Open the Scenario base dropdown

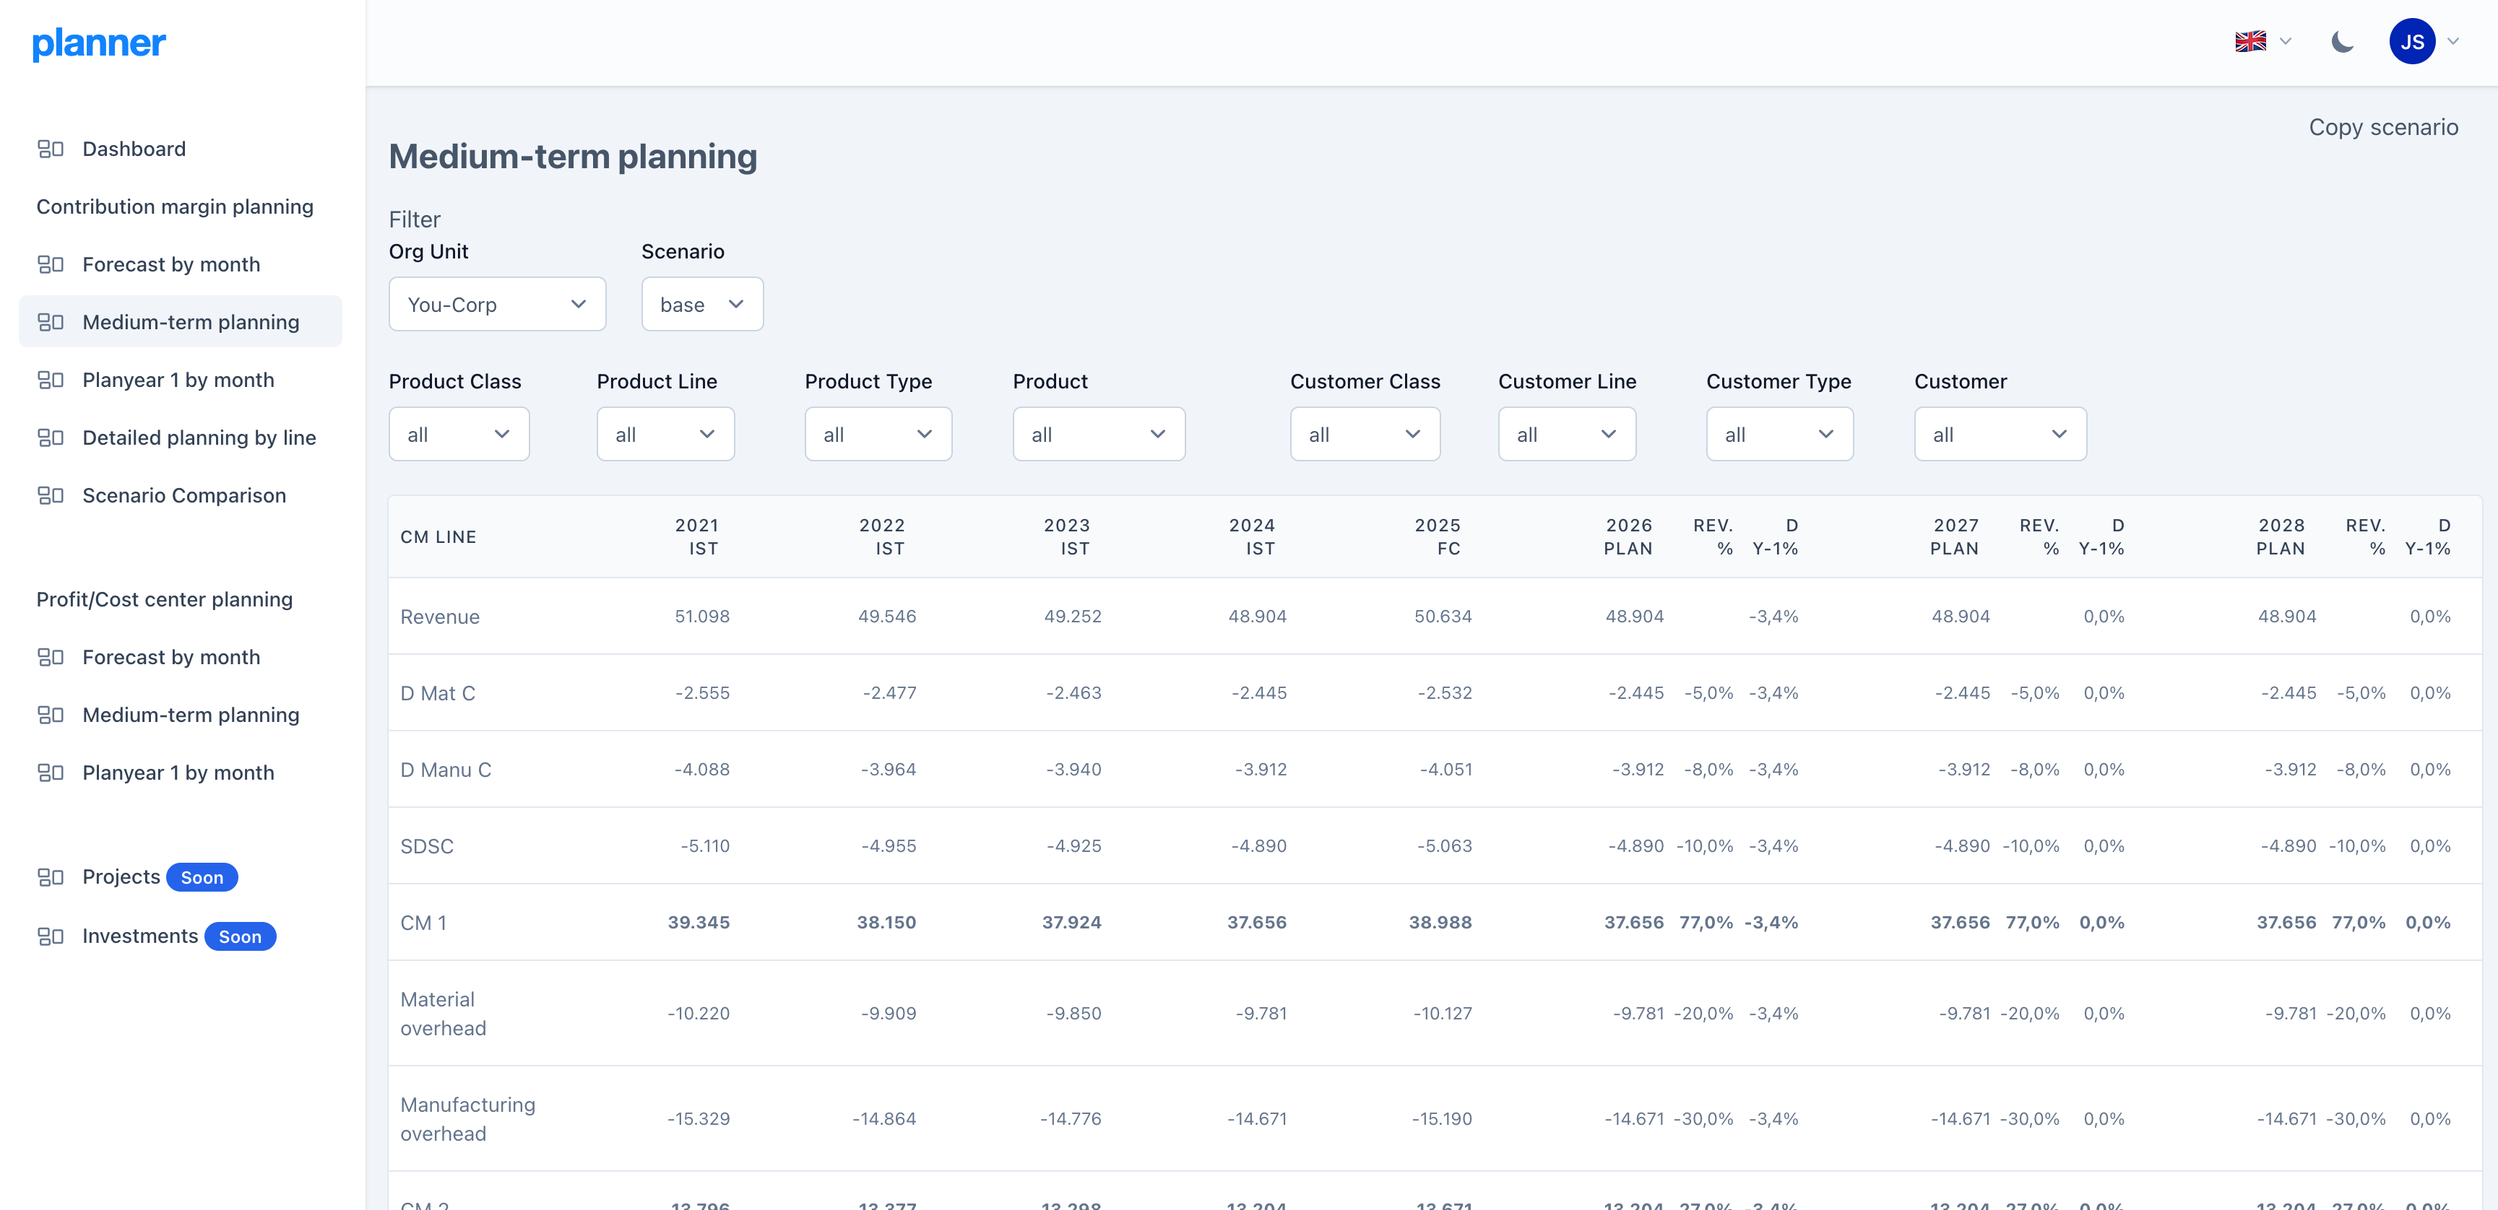pyautogui.click(x=701, y=304)
